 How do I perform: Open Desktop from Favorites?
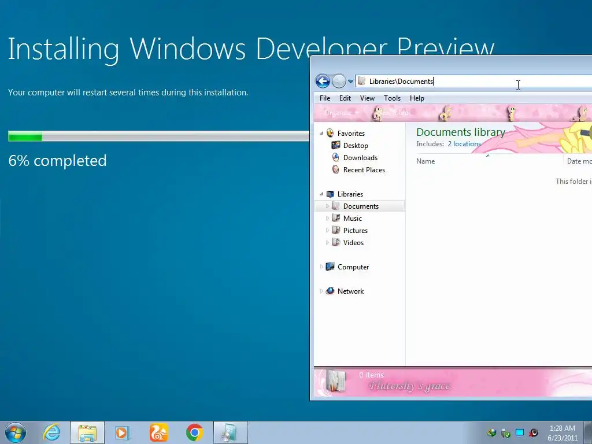pyautogui.click(x=356, y=145)
